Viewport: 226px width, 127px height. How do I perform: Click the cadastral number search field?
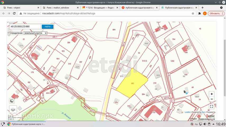click(x=25, y=26)
